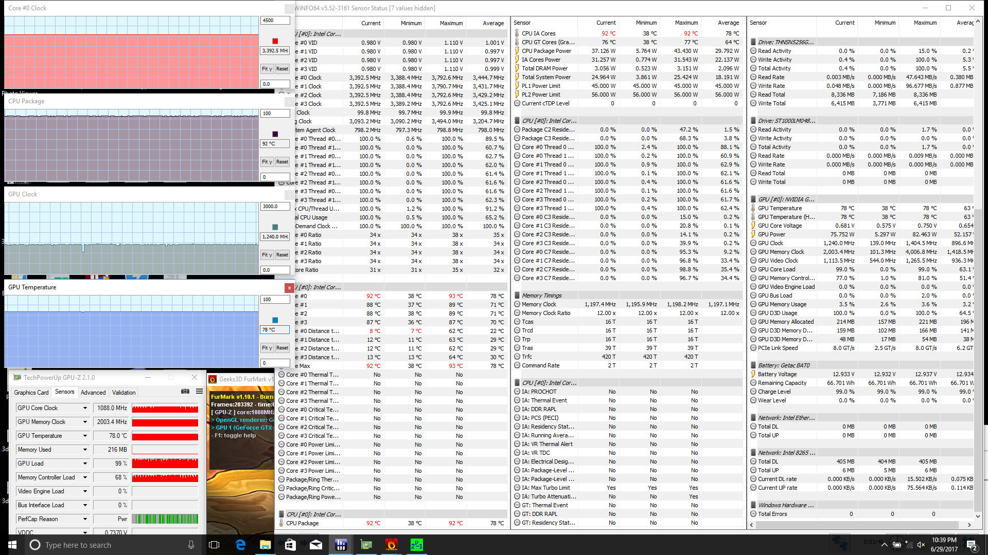The image size is (988, 555).
Task: Click the 4500 maximum field in Core #0 Clock
Action: (x=275, y=21)
